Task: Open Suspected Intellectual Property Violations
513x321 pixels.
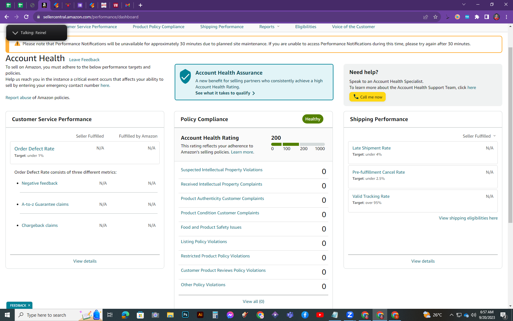Action: click(222, 170)
